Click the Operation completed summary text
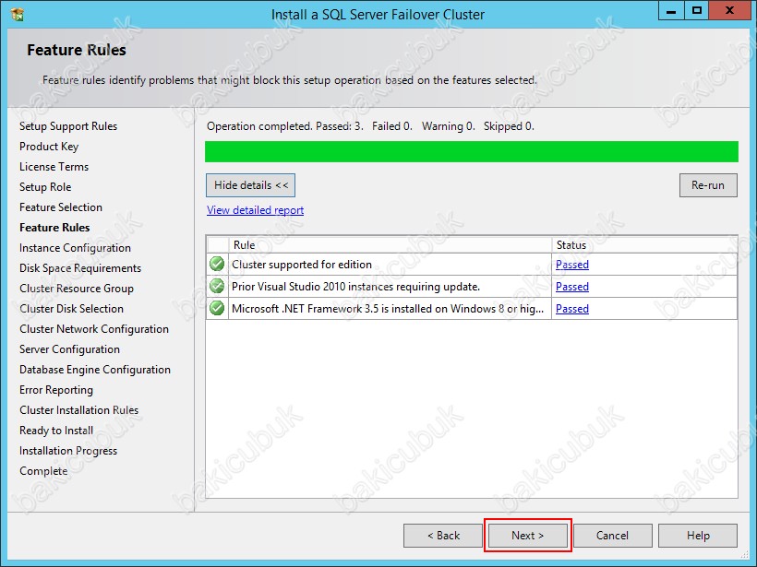Screen dimensions: 757x567 [370, 126]
